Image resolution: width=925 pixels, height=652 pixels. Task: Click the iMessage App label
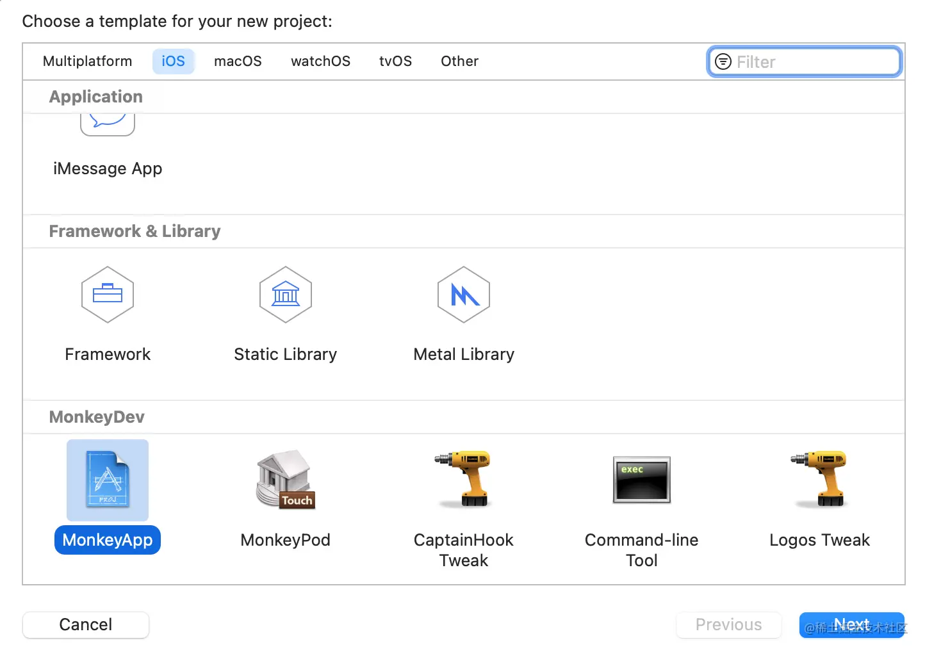tap(108, 168)
